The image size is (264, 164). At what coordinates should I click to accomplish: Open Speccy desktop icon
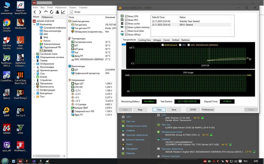(x=7, y=94)
